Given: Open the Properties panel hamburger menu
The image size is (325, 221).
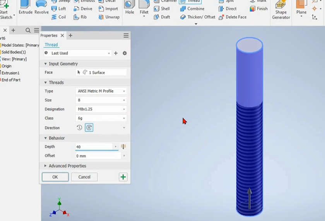Looking at the screenshot, I should tap(126, 36).
